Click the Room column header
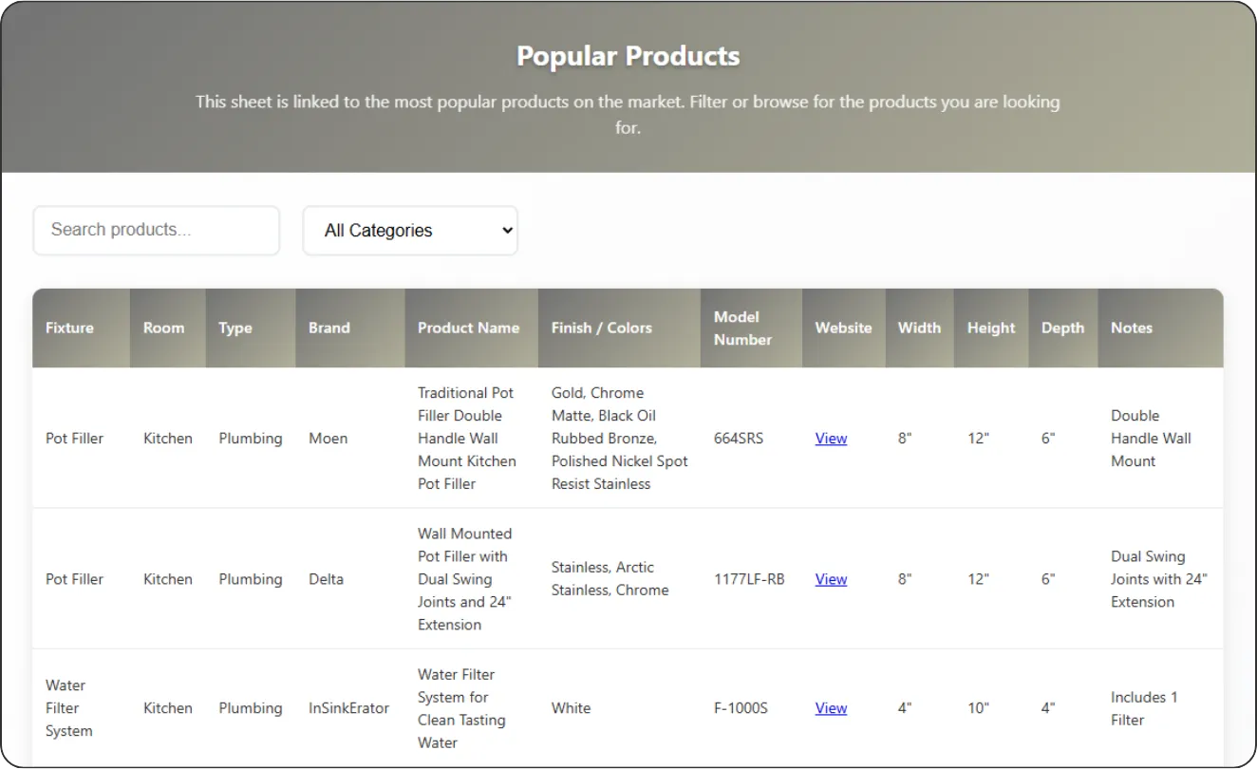 [x=163, y=328]
